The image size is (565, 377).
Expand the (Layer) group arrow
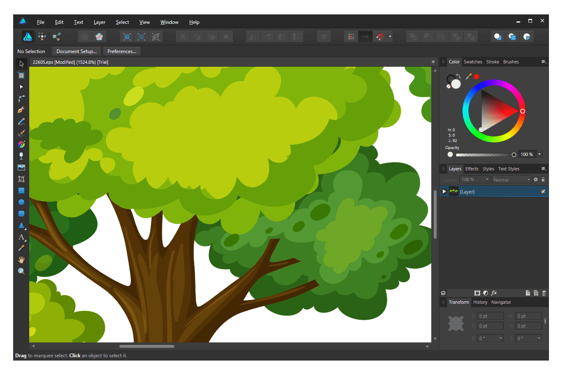coord(444,191)
